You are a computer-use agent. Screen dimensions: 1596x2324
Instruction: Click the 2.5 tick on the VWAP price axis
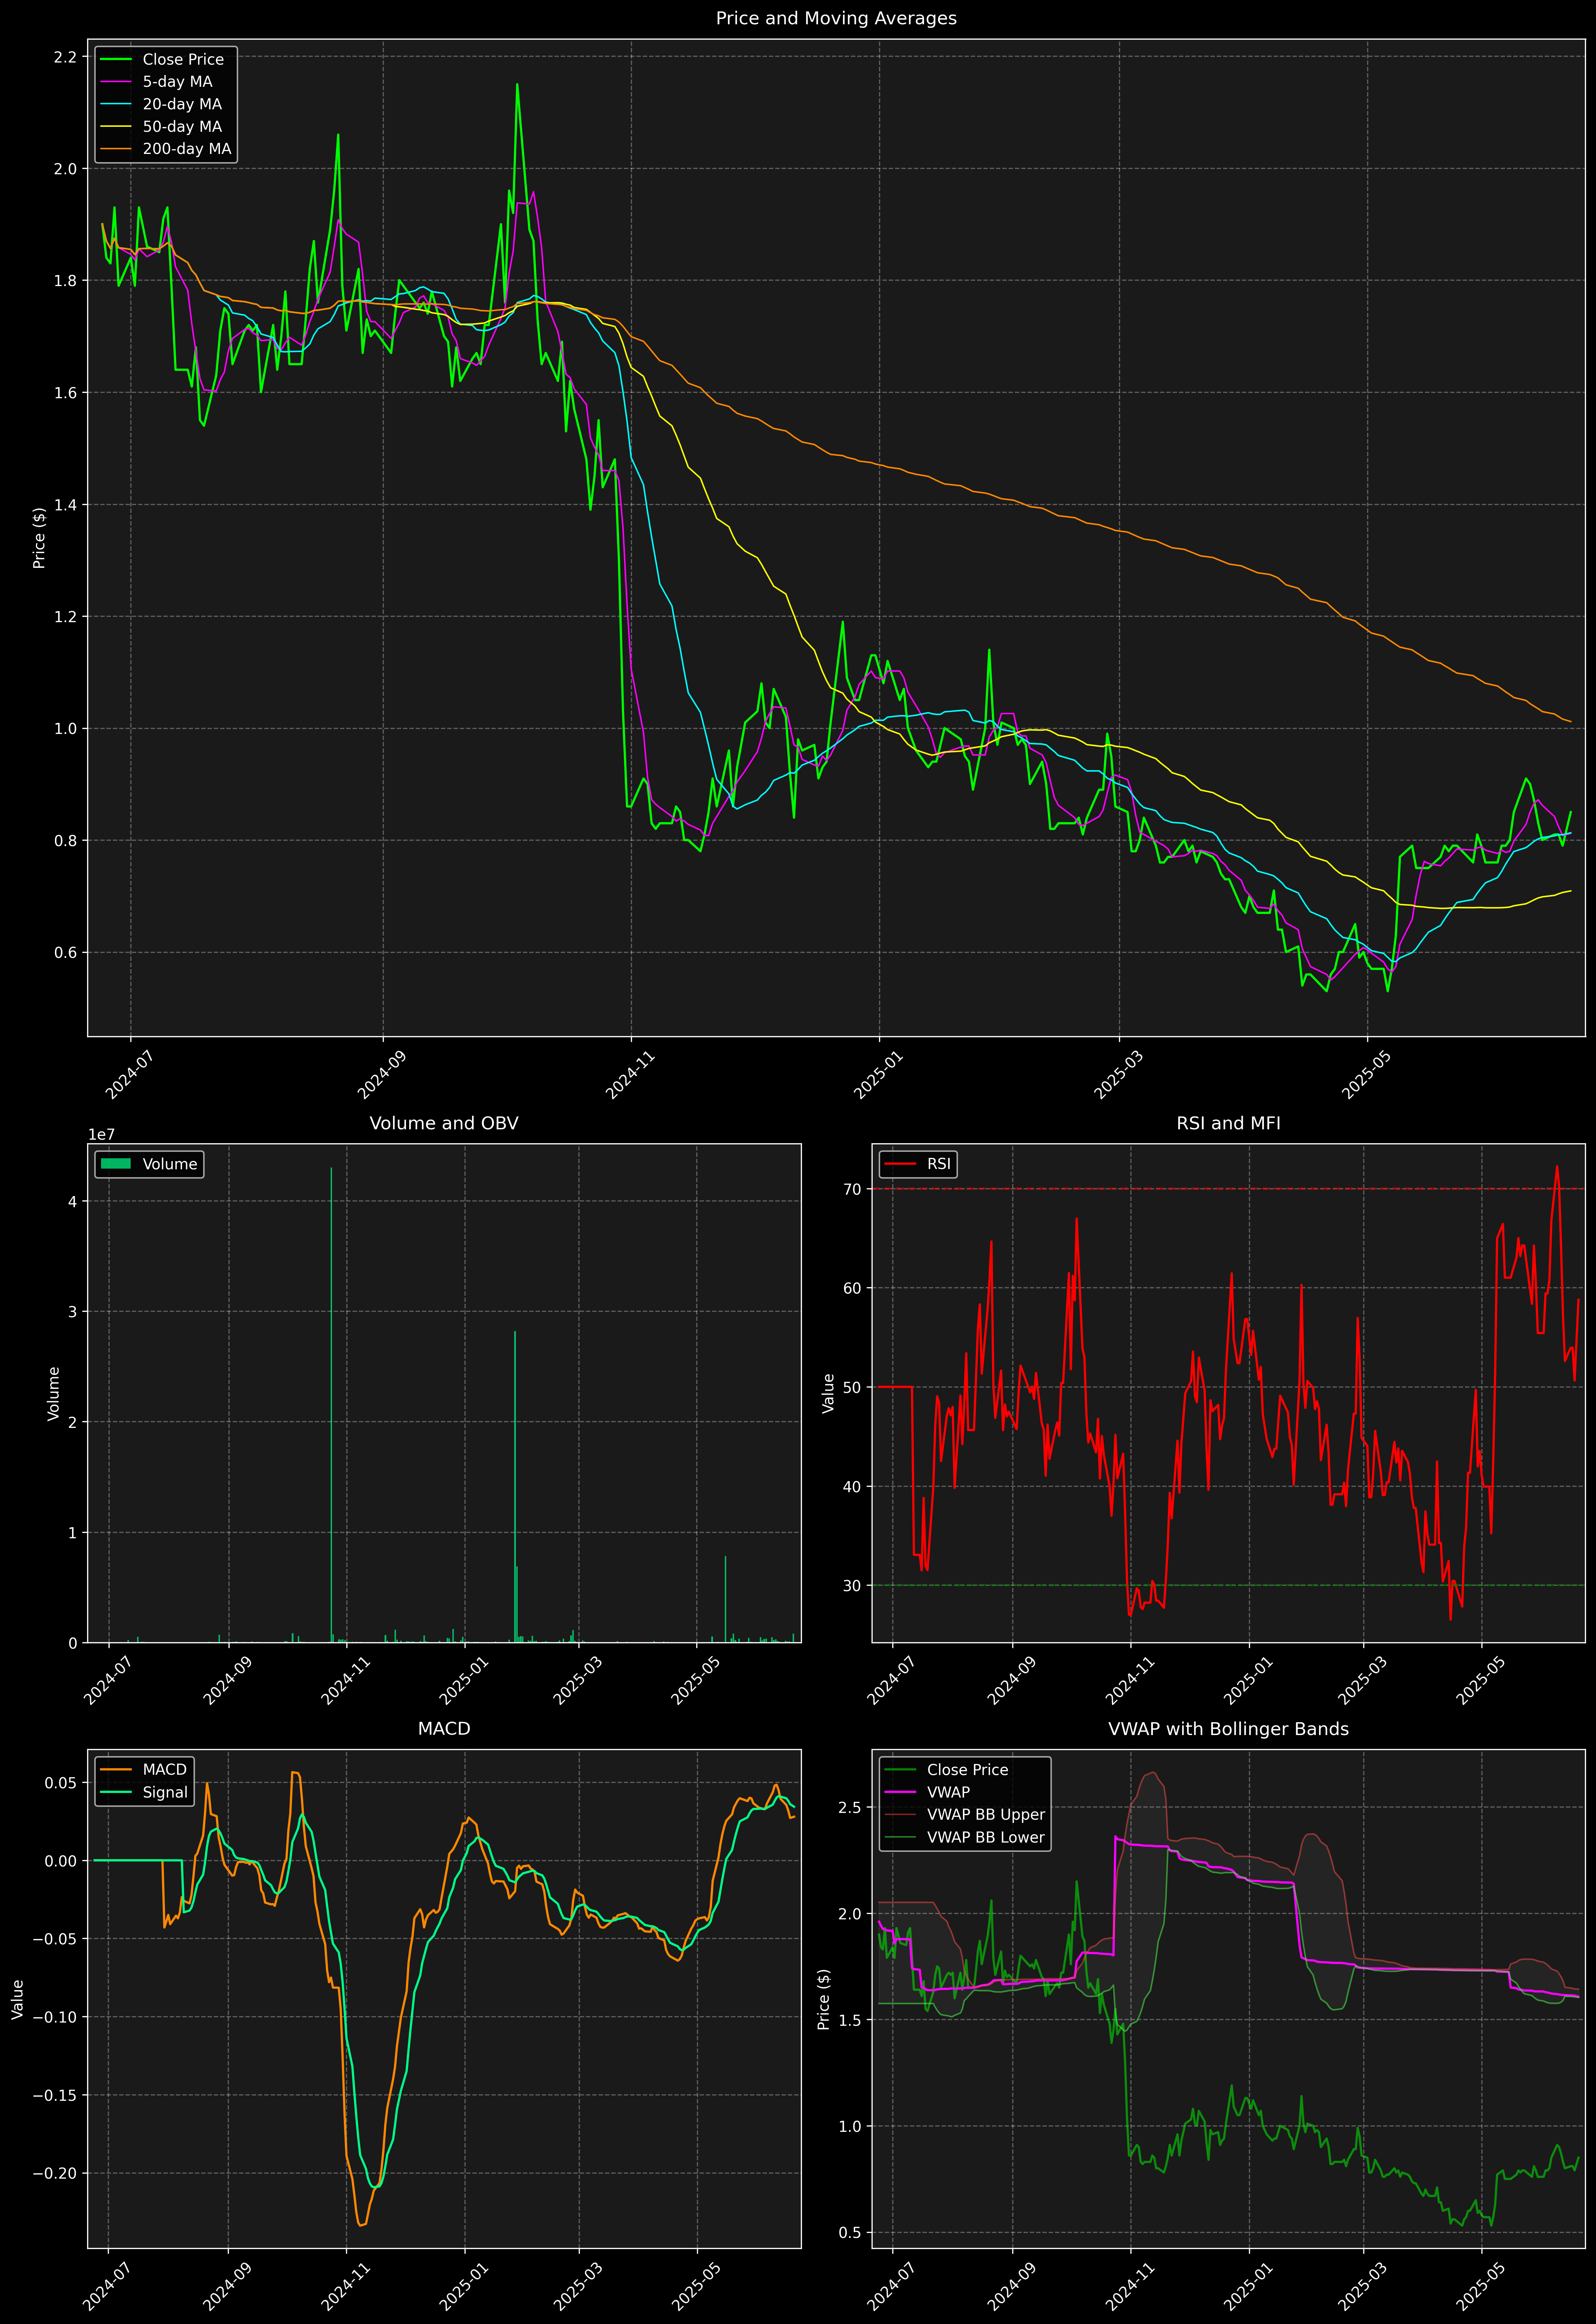(x=850, y=1808)
